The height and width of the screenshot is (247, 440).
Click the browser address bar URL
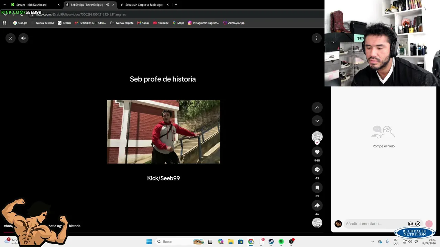click(81, 14)
